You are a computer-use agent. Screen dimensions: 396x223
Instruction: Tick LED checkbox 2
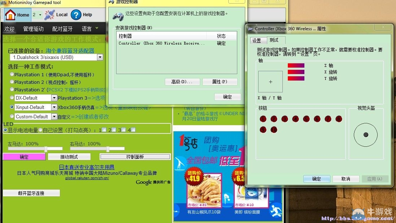[114, 130]
